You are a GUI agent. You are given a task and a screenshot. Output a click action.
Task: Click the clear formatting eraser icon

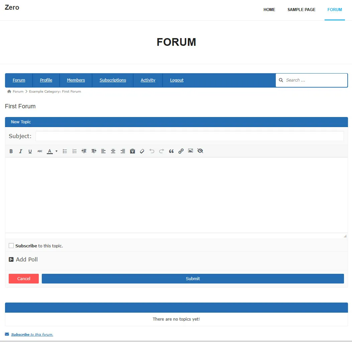(x=142, y=151)
